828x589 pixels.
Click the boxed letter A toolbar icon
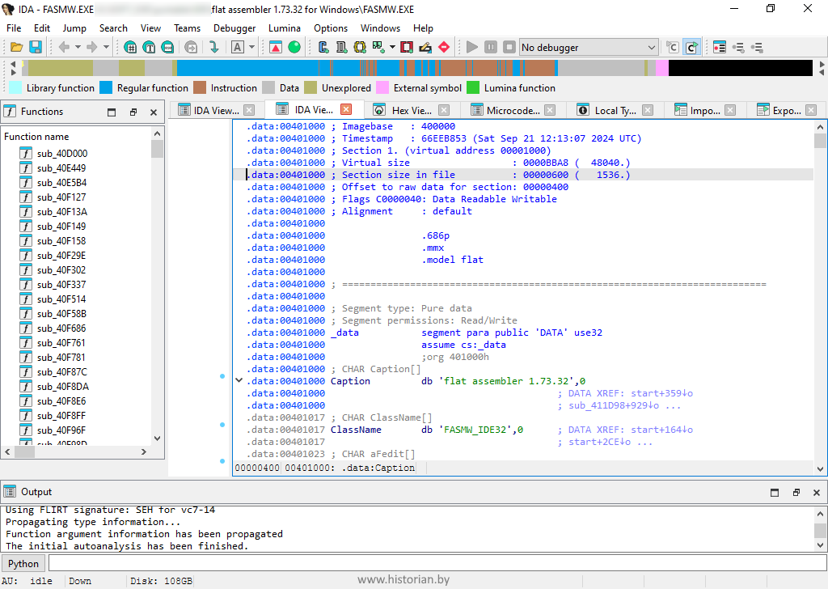point(238,48)
